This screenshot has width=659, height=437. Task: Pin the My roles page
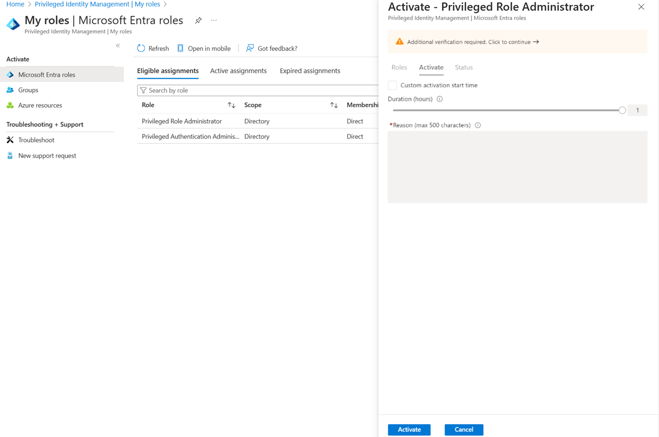click(x=198, y=20)
